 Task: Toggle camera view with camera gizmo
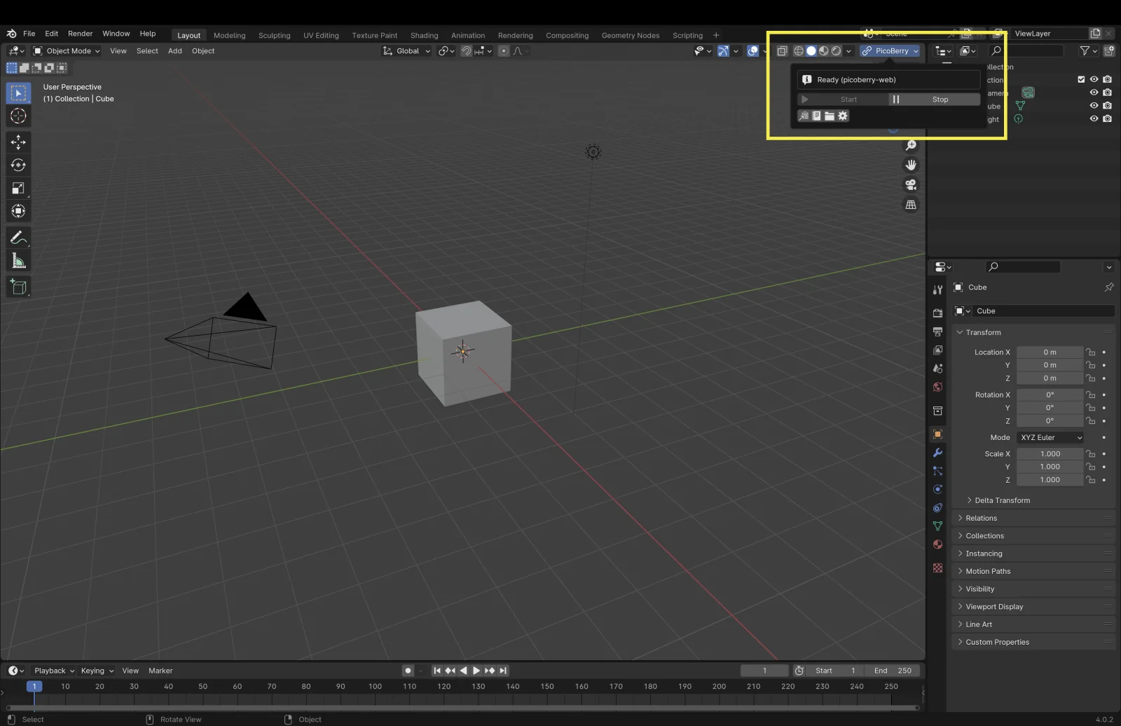click(911, 185)
